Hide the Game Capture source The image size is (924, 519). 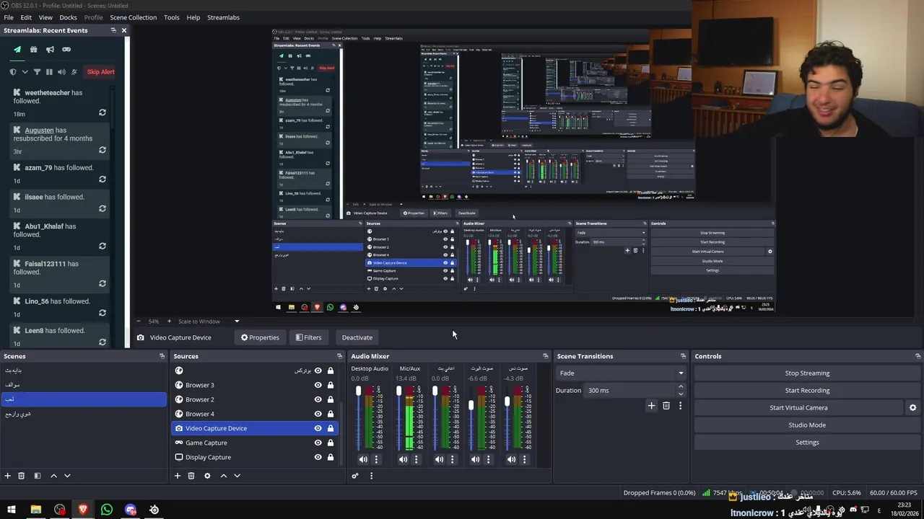pos(318,443)
